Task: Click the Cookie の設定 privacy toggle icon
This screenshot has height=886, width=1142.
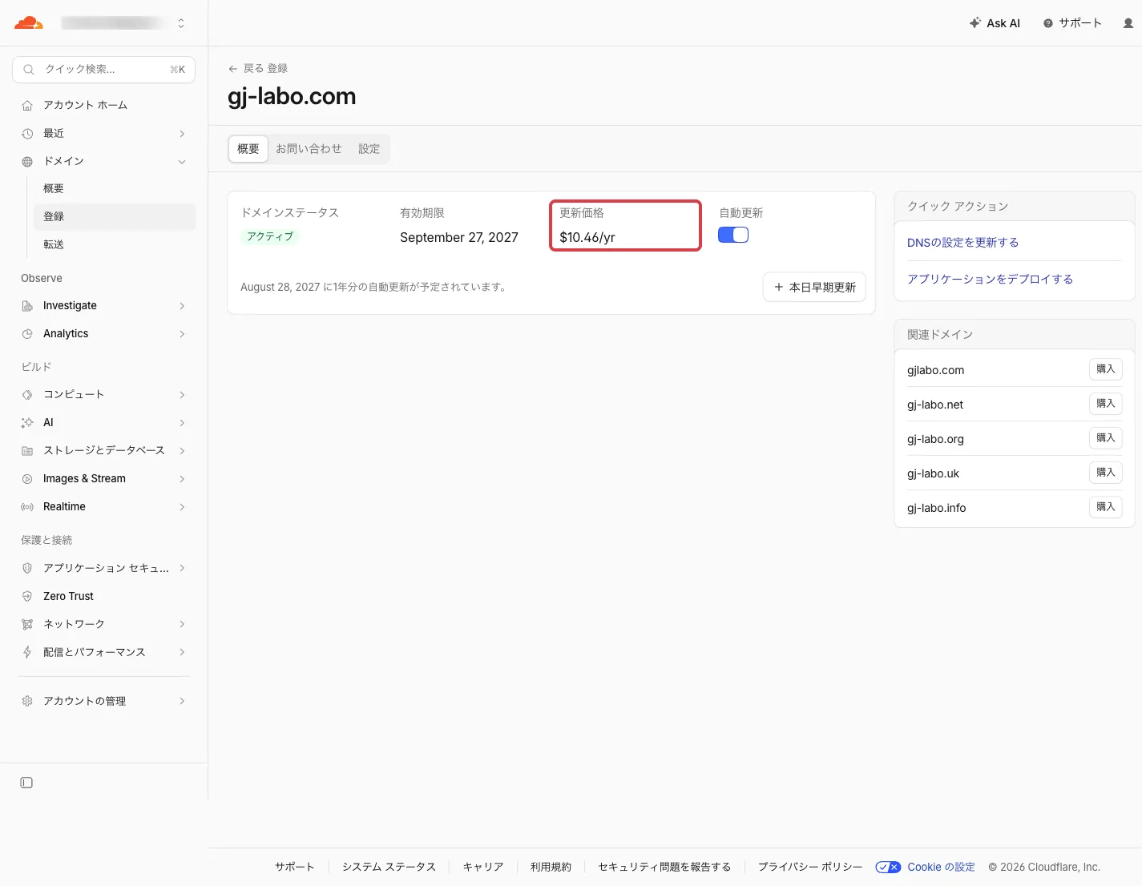Action: pyautogui.click(x=888, y=867)
